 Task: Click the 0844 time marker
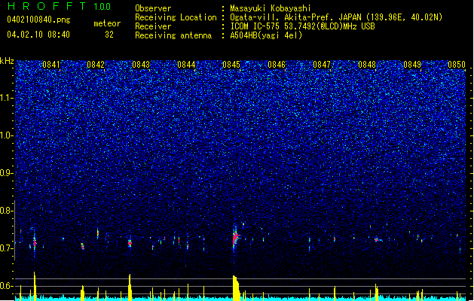coord(186,65)
